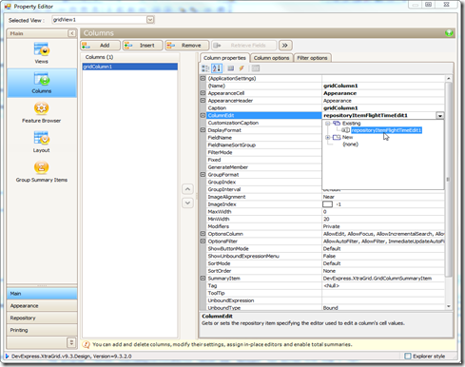465x367 pixels.
Task: Select the Caption property row
Action: (325, 107)
